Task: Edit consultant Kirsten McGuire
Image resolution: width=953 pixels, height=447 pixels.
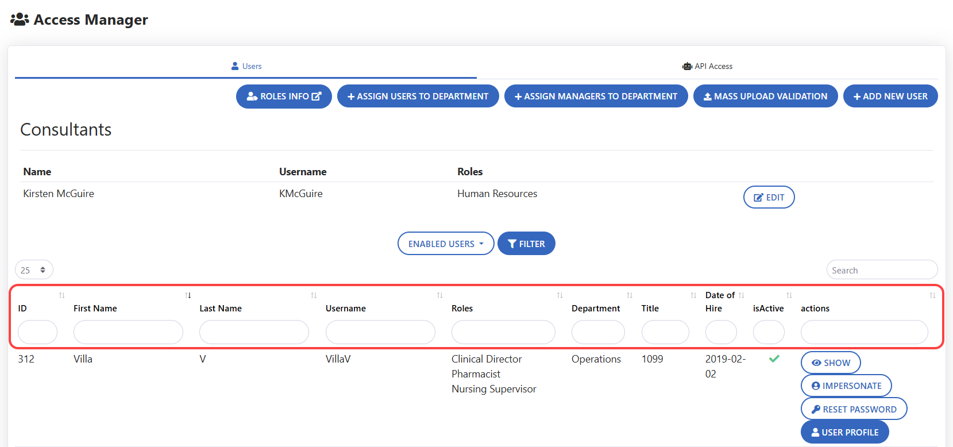Action: point(769,197)
